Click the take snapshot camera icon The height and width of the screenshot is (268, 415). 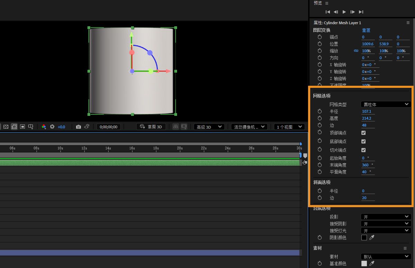tap(79, 127)
